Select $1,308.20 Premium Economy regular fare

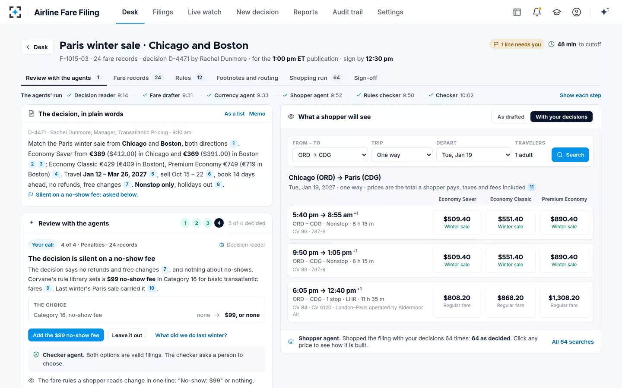tap(564, 301)
